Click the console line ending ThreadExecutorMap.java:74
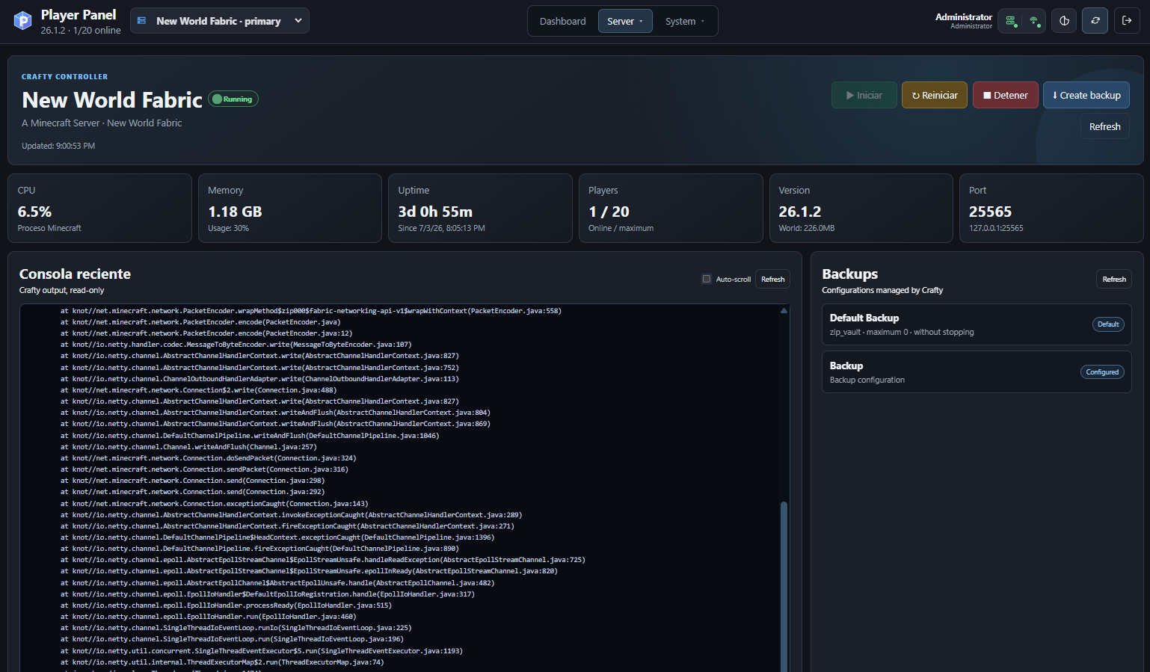The height and width of the screenshot is (672, 1150). pos(222,662)
